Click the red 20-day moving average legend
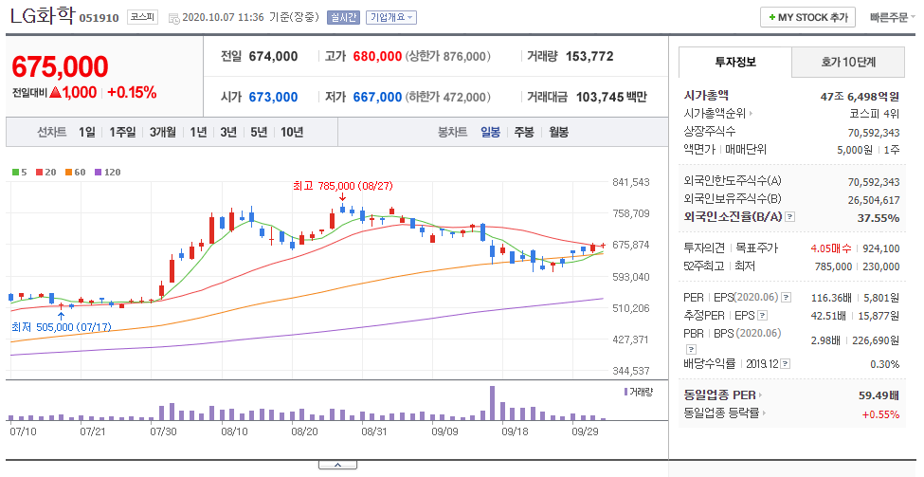This screenshot has width=924, height=477. tap(46, 173)
